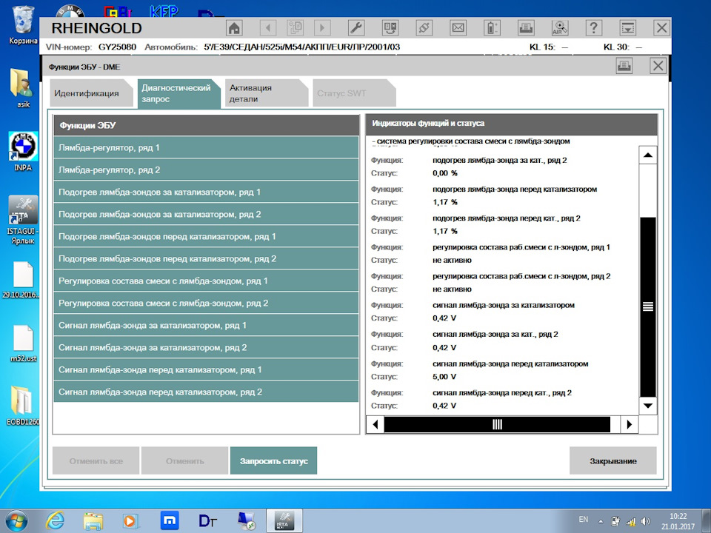Click Запросить статус button
The width and height of the screenshot is (711, 533).
point(273,461)
